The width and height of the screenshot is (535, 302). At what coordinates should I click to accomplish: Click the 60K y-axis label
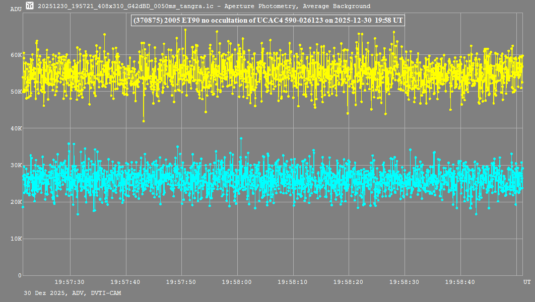pos(16,54)
